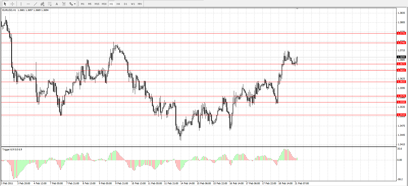Click the red 1.3740 price level label
The height and width of the screenshot is (186, 408).
tap(401, 43)
